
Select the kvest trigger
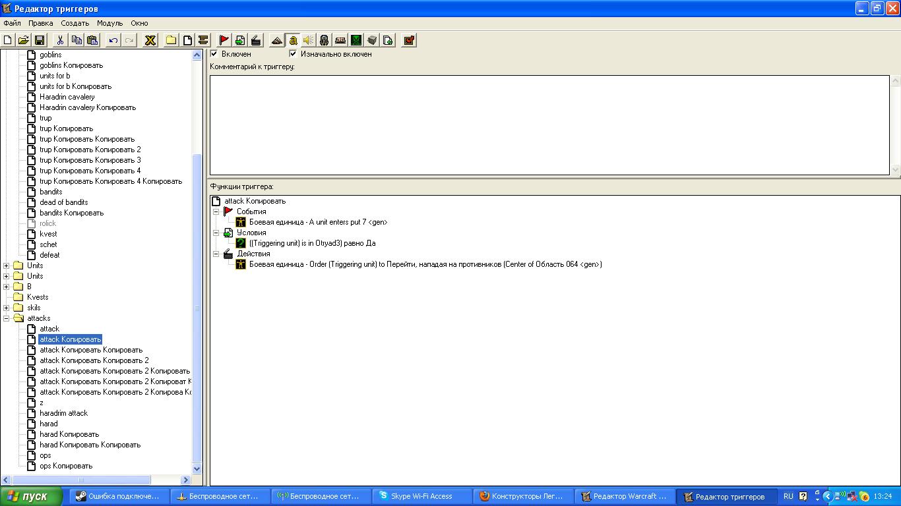pos(48,234)
